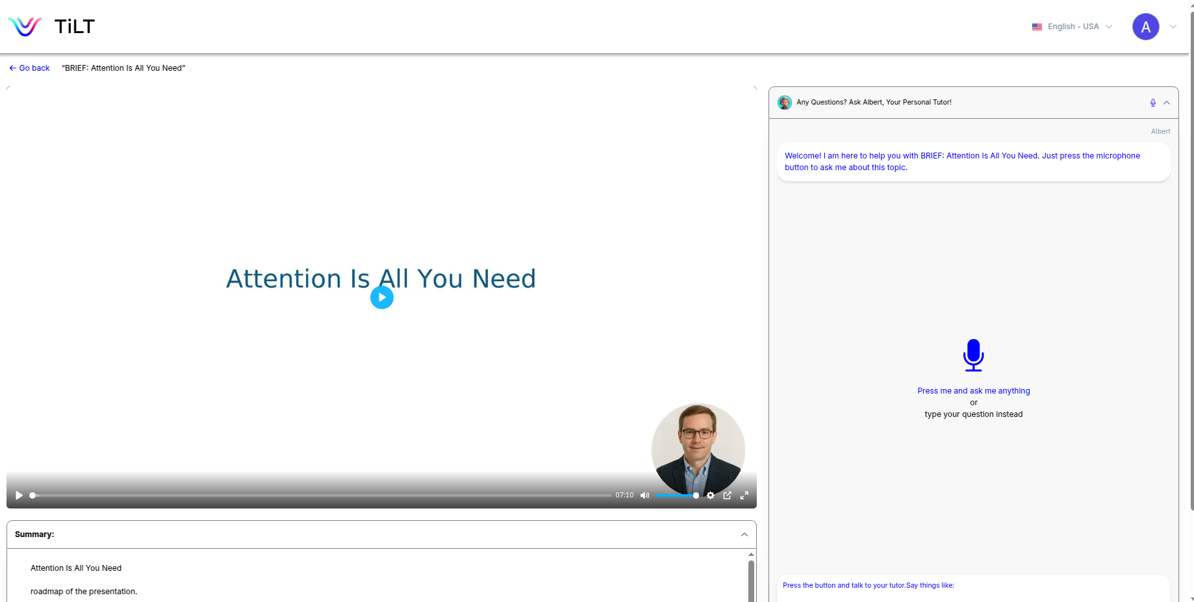Adjust the video volume slider

[677, 495]
